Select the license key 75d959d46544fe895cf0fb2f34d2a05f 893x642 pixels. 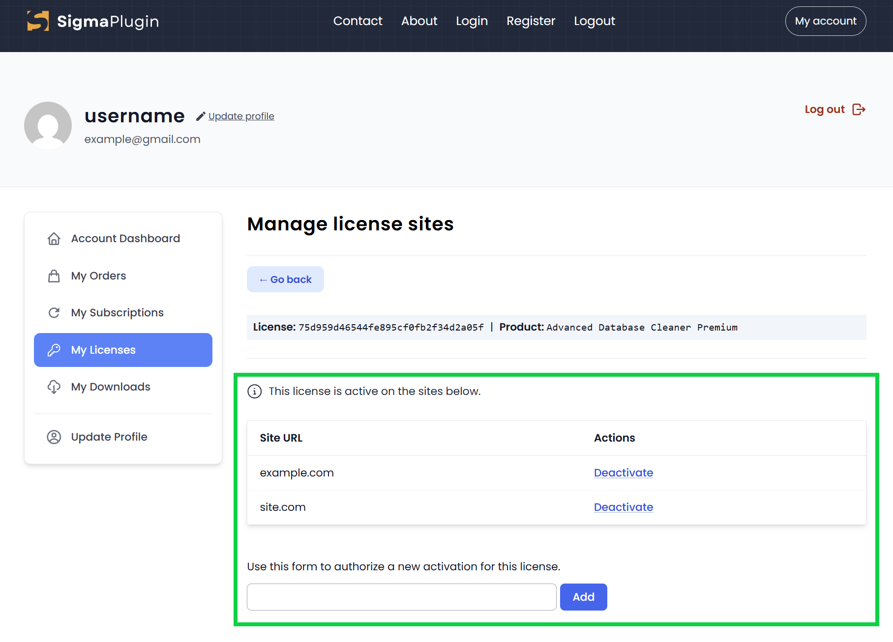[391, 328]
